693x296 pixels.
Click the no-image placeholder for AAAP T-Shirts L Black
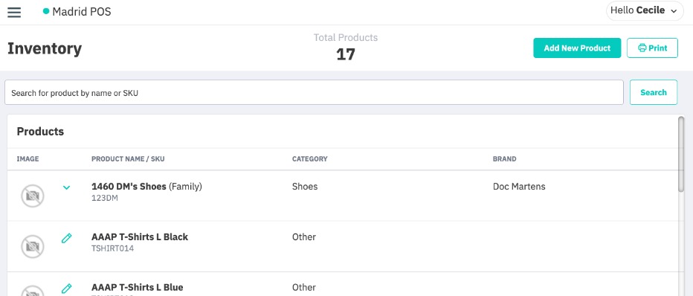(x=33, y=246)
